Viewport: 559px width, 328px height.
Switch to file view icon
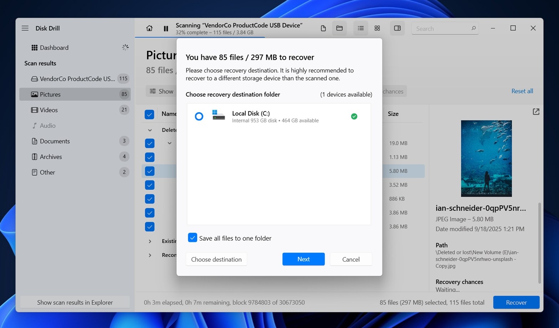pyautogui.click(x=323, y=28)
